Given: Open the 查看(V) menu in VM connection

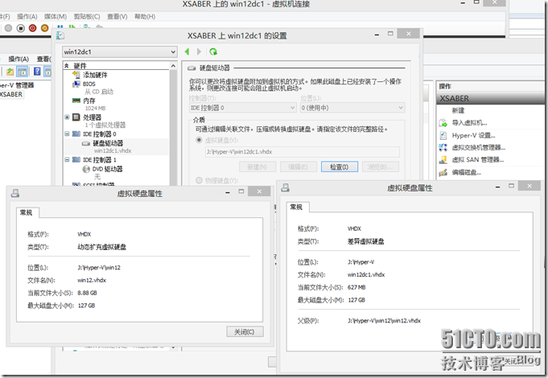Looking at the screenshot, I should [117, 16].
